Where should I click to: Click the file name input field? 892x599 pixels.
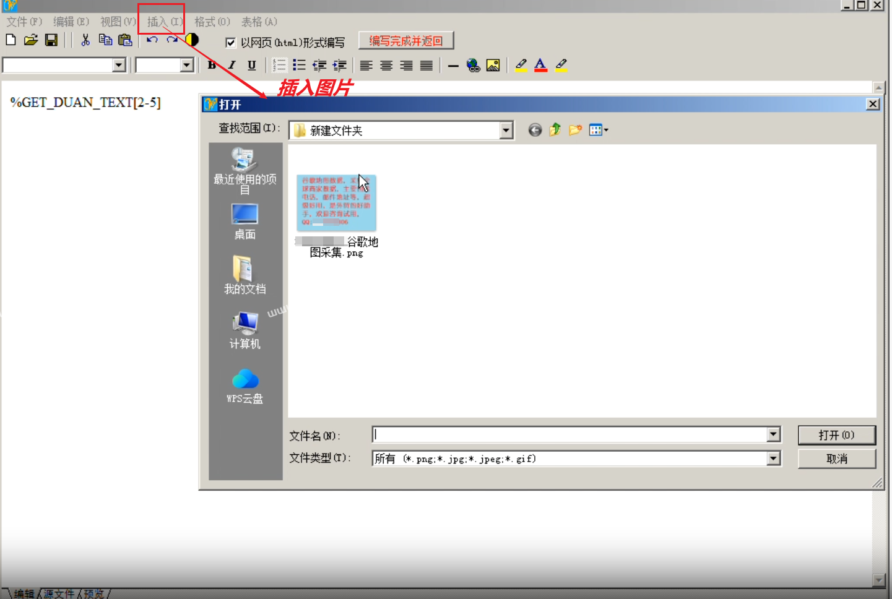(569, 434)
